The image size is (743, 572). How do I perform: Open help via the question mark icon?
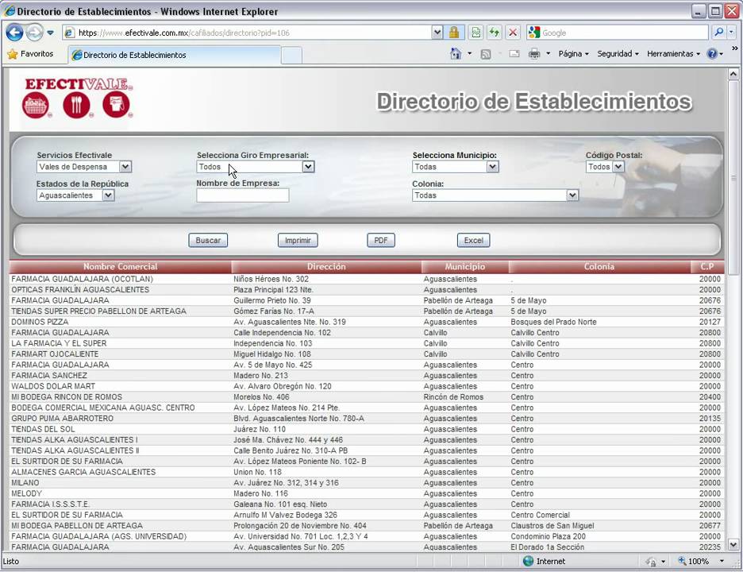(x=711, y=52)
